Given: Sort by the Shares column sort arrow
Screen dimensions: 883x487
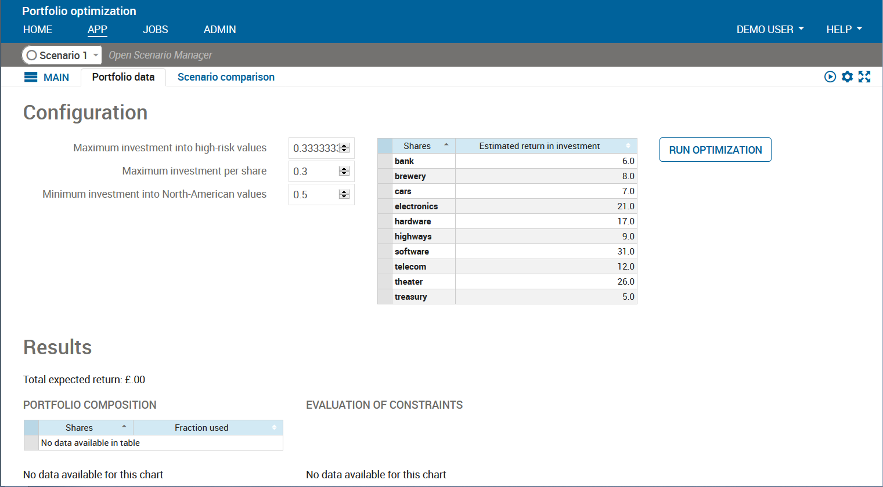Looking at the screenshot, I should pos(446,145).
